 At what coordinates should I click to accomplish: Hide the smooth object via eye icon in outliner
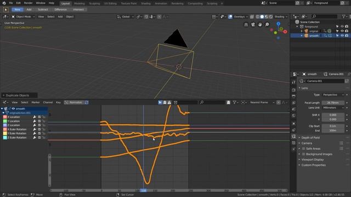coord(342,36)
